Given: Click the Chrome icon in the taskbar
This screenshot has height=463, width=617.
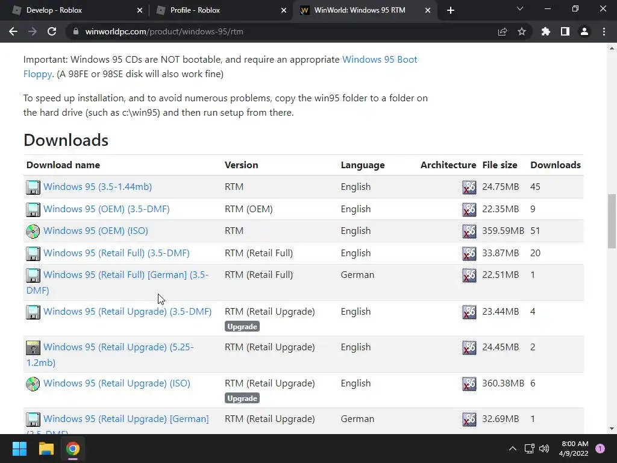Looking at the screenshot, I should point(73,449).
